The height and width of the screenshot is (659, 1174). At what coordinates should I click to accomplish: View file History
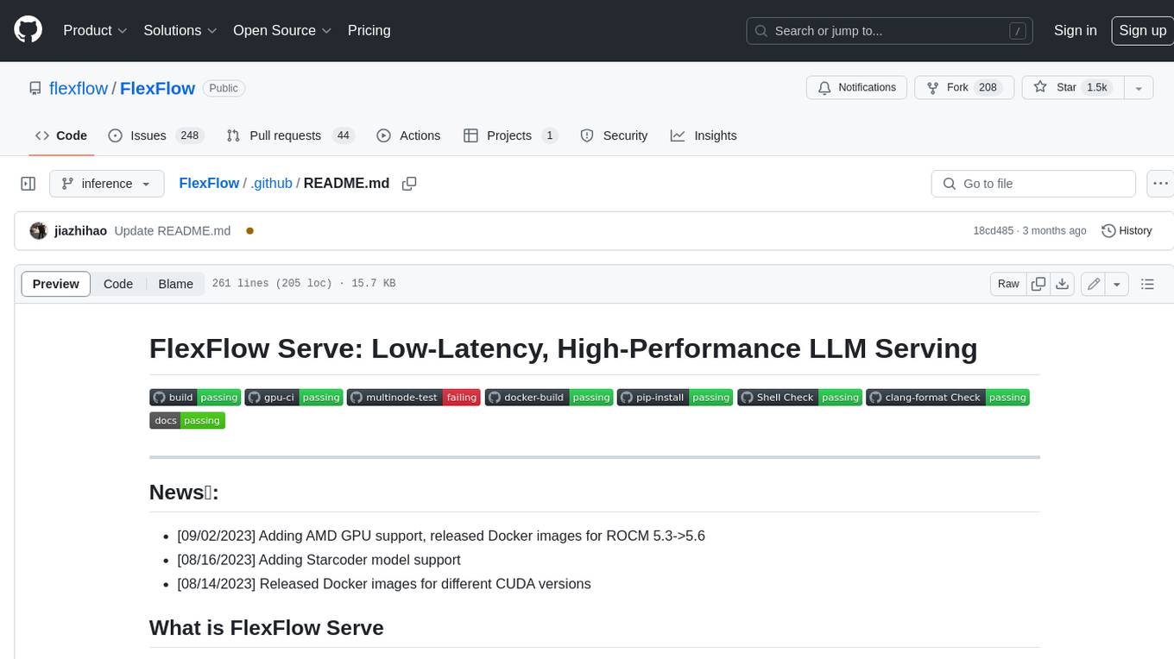[1127, 231]
